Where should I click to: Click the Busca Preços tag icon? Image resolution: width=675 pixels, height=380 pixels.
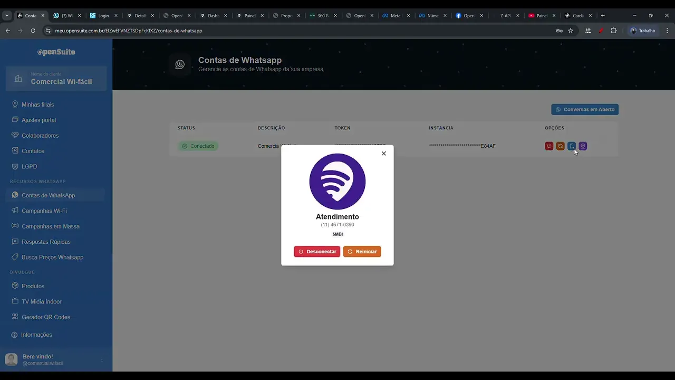point(15,257)
